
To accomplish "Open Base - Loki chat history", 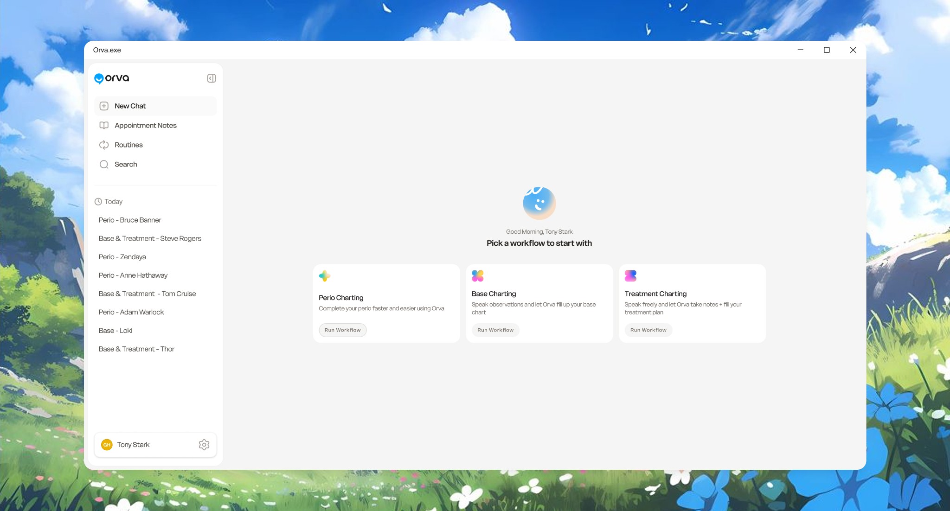I will coord(116,331).
